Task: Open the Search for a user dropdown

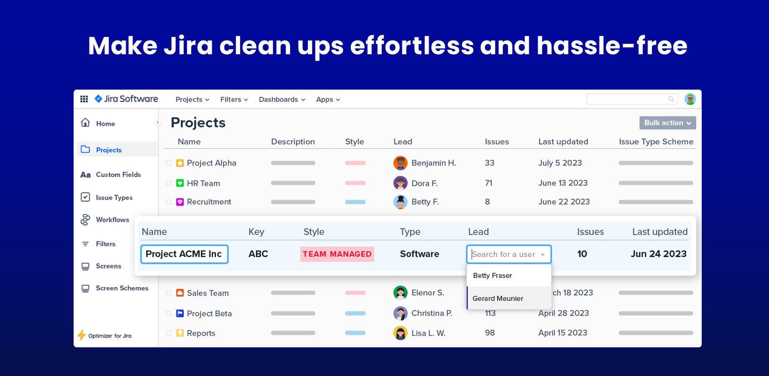Action: point(509,254)
